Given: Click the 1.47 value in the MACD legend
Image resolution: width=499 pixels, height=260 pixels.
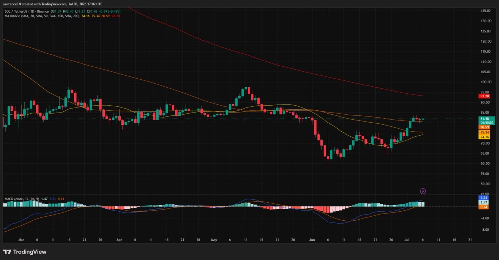Looking at the screenshot, I should point(44,199).
